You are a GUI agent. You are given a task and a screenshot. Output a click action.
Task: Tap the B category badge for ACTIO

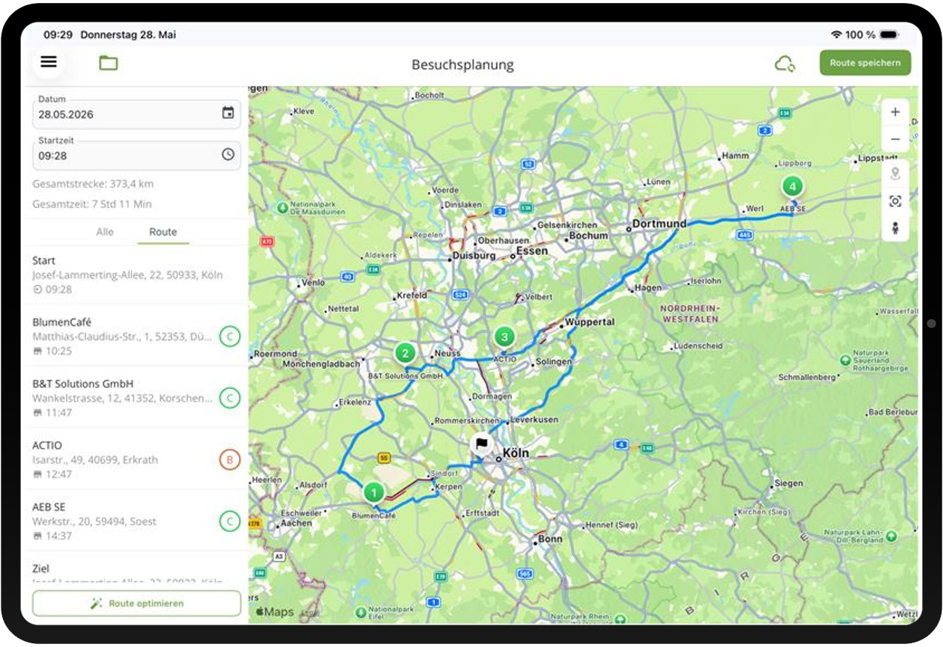tap(230, 459)
